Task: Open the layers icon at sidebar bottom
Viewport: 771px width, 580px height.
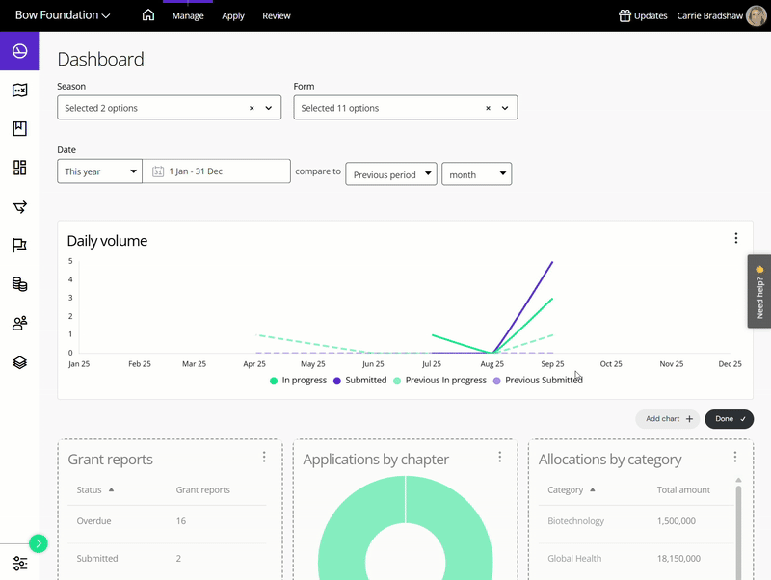Action: (x=19, y=360)
